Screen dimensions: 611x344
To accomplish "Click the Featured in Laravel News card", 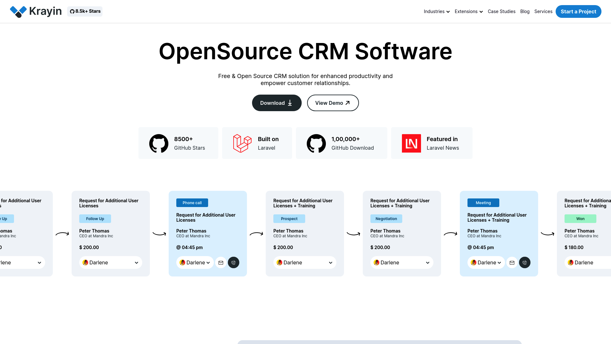I will pyautogui.click(x=432, y=143).
